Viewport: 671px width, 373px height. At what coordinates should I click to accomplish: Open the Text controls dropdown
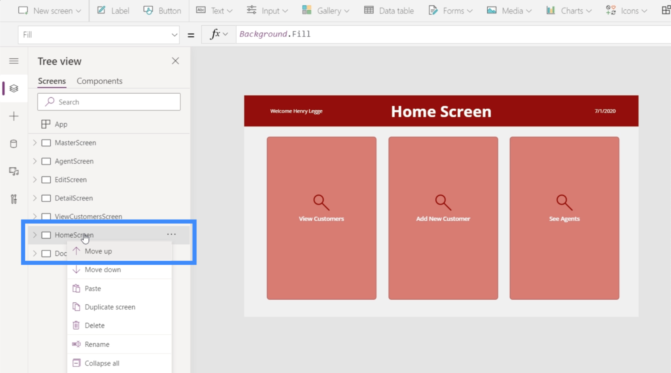pyautogui.click(x=214, y=11)
